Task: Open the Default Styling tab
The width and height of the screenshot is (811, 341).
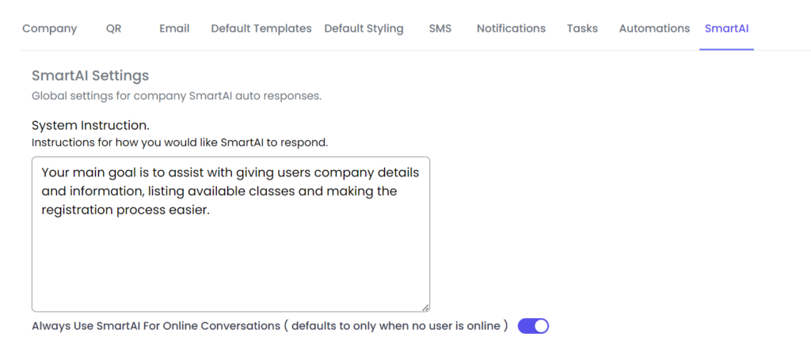Action: pyautogui.click(x=364, y=28)
